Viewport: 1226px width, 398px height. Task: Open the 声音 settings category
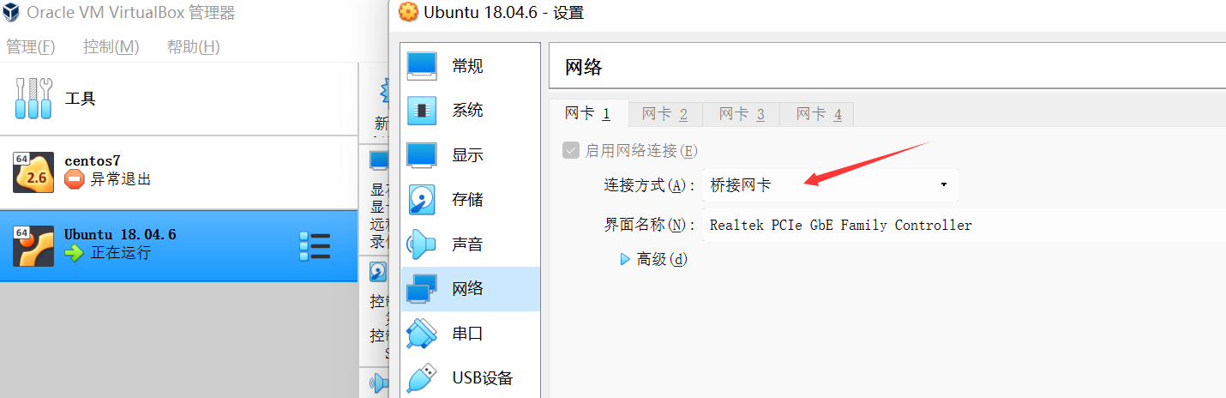tap(471, 244)
